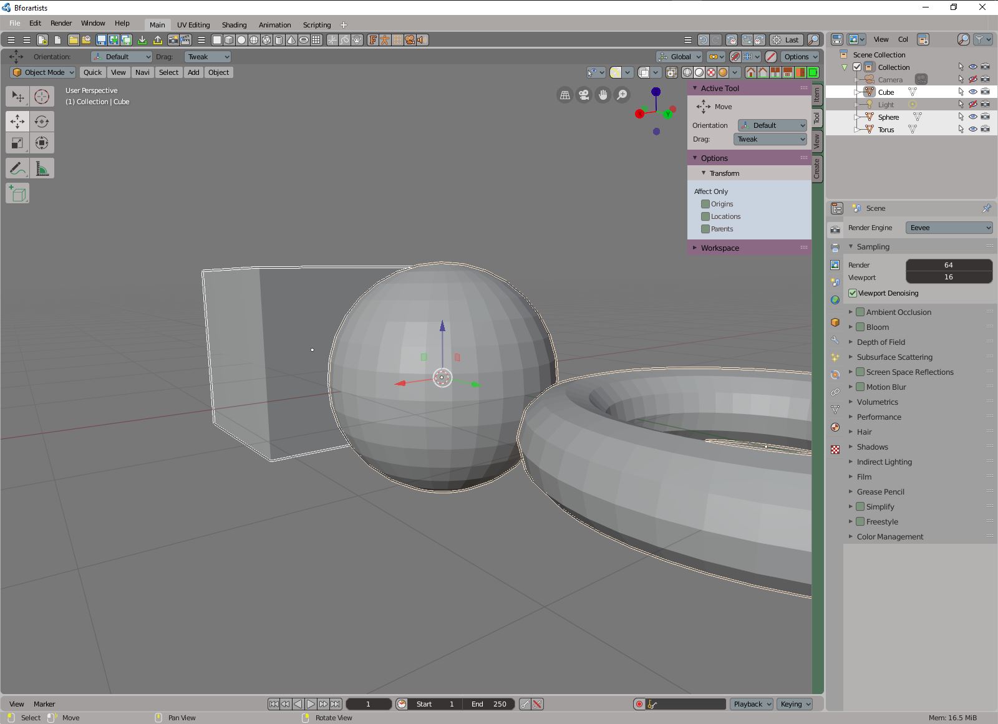Screen dimensions: 998x724
Task: Open the Render menu
Action: [x=61, y=23]
